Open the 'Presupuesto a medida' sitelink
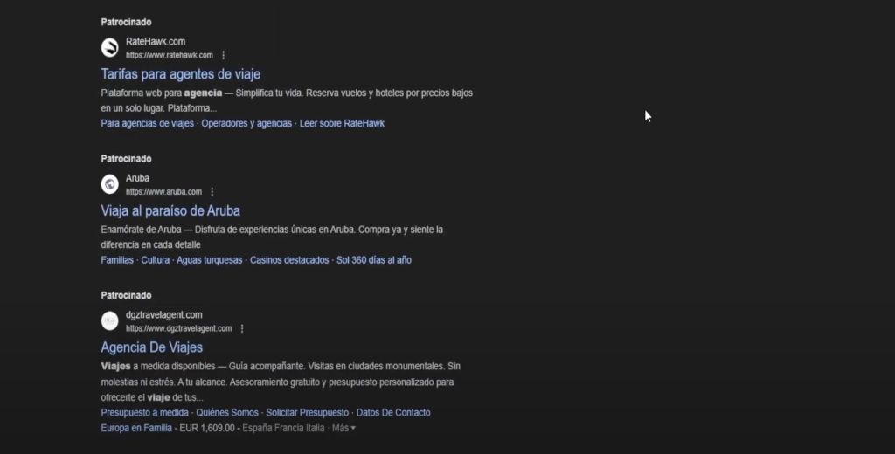This screenshot has width=895, height=454. tap(144, 412)
